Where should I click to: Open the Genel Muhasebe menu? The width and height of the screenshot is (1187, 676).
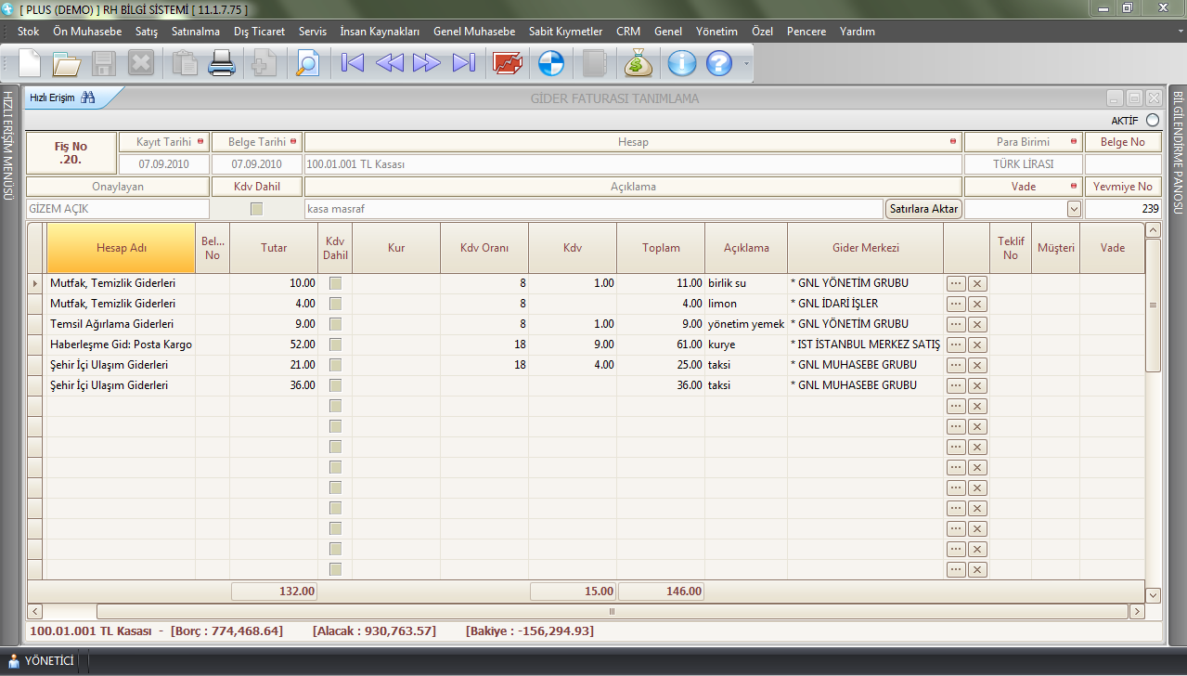tap(473, 32)
